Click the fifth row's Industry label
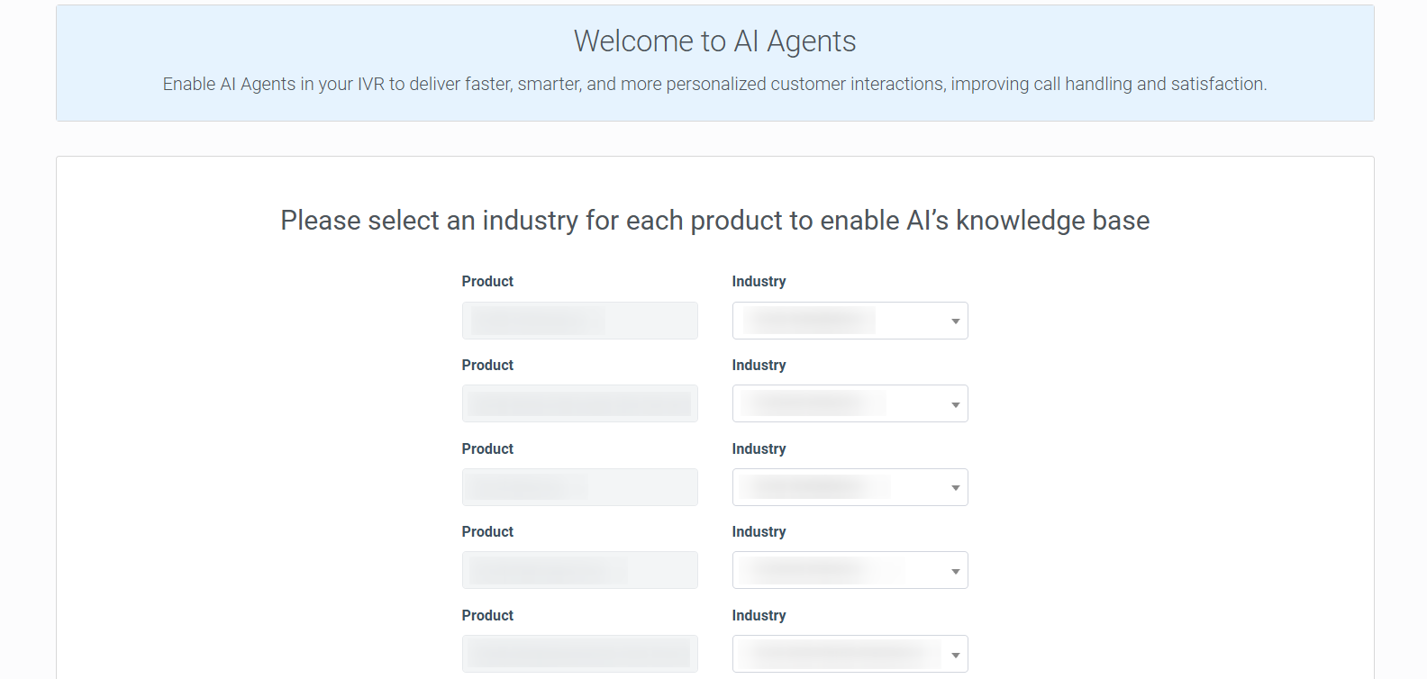Screen dimensions: 1427x679 759,616
